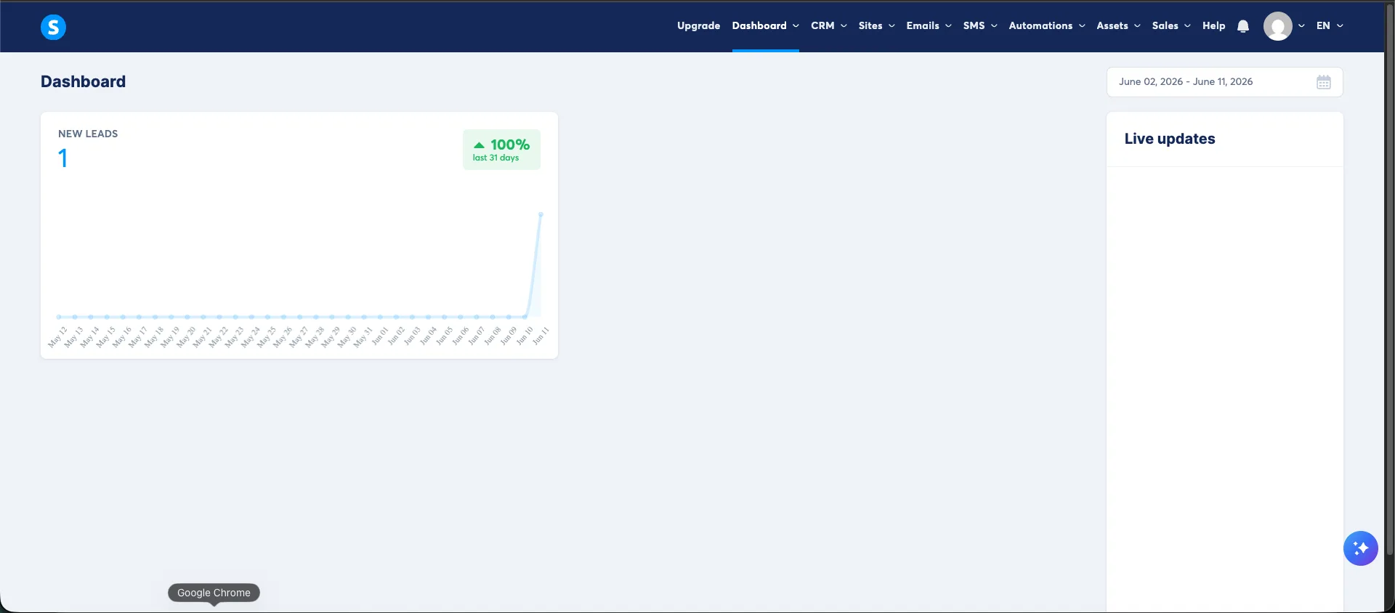Open the Dashboard menu
Screen dimensions: 1395x613
click(766, 25)
